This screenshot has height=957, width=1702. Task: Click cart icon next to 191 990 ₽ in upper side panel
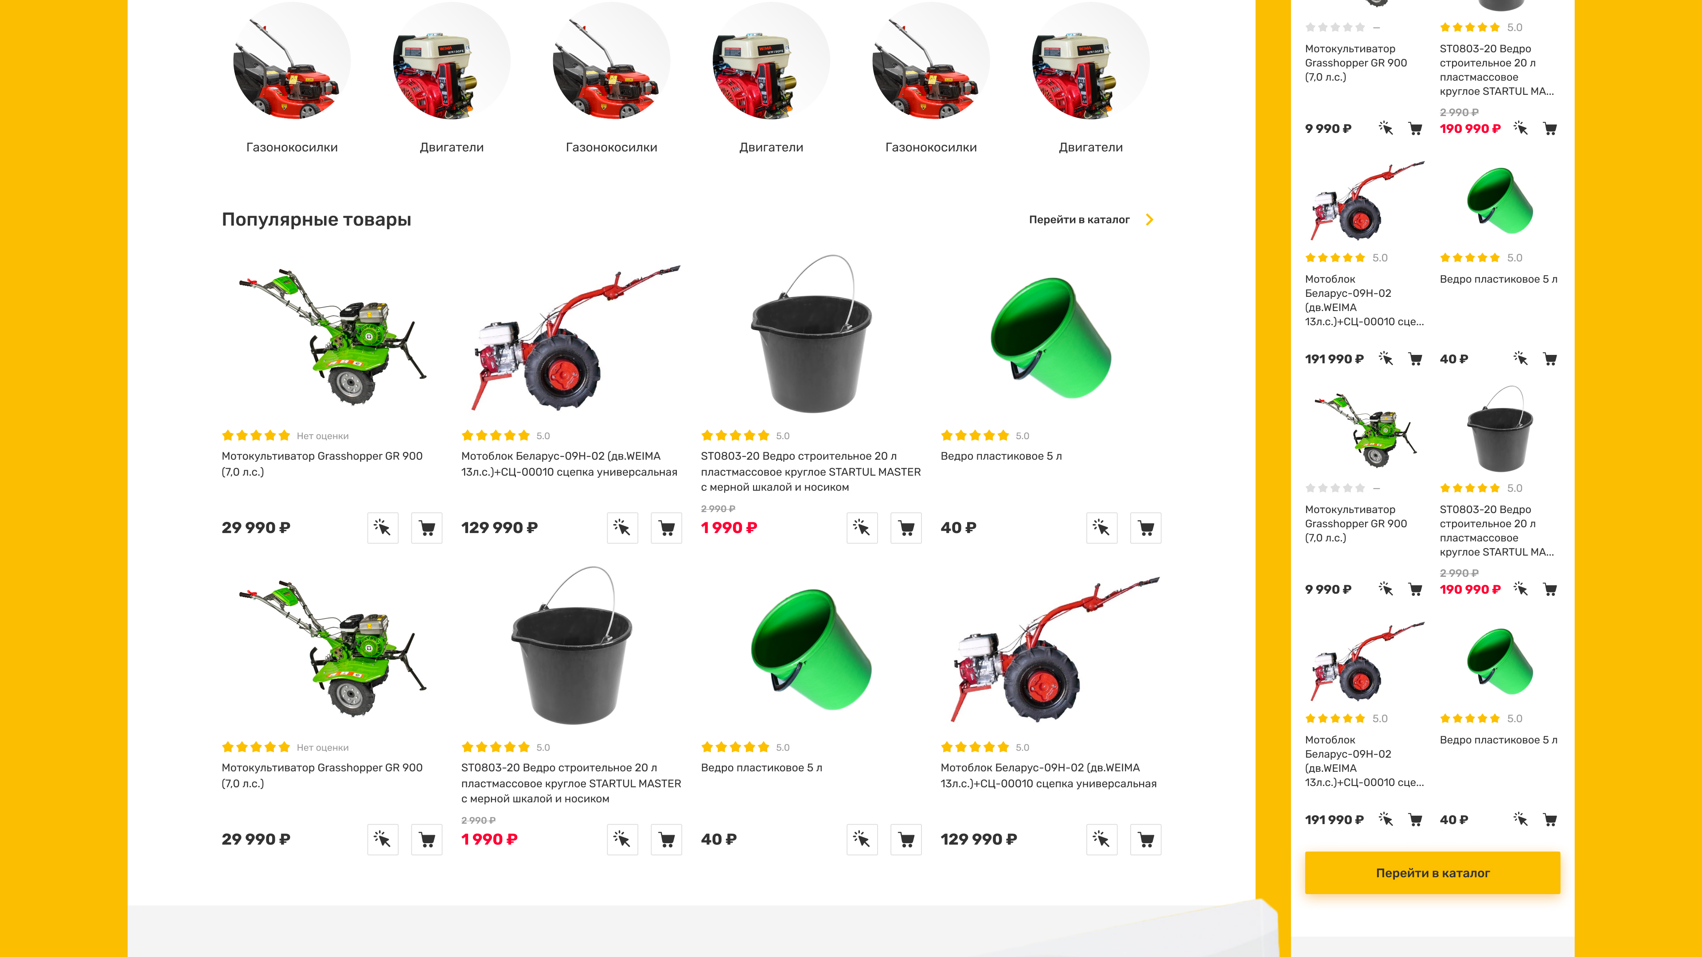click(x=1415, y=358)
